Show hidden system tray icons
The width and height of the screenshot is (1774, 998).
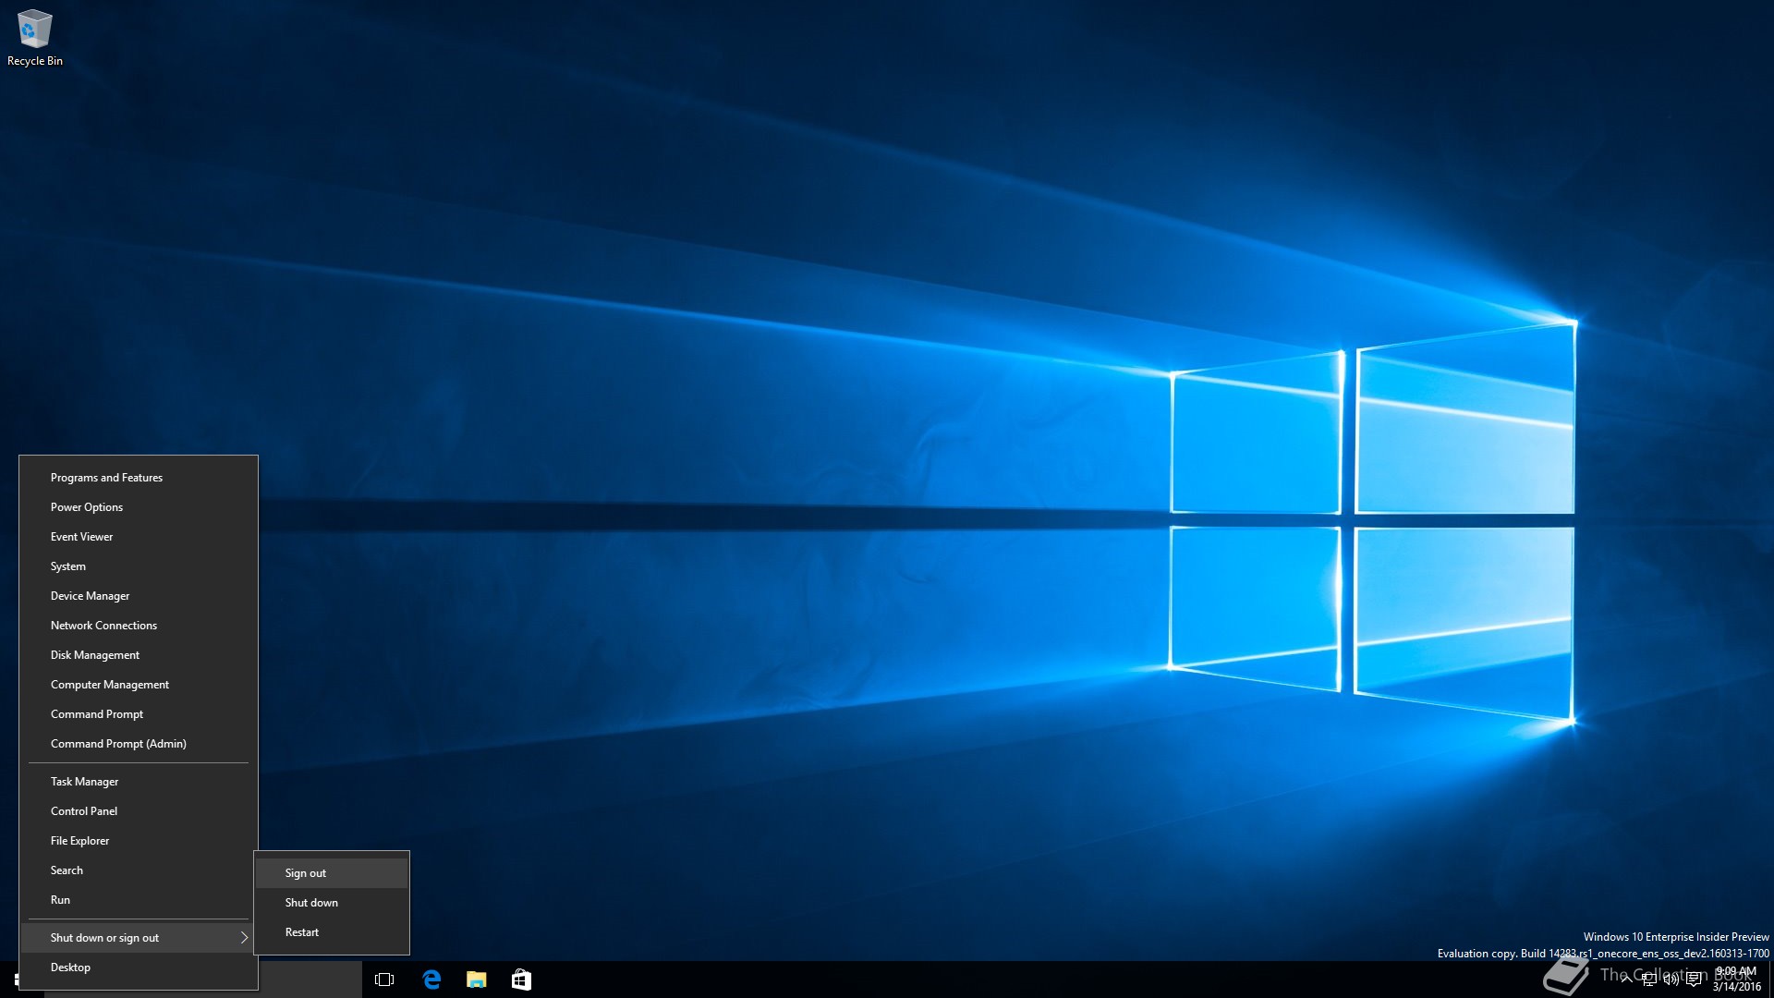point(1626,980)
